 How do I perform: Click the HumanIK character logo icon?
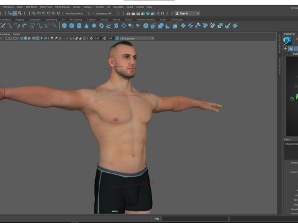[x=287, y=41]
